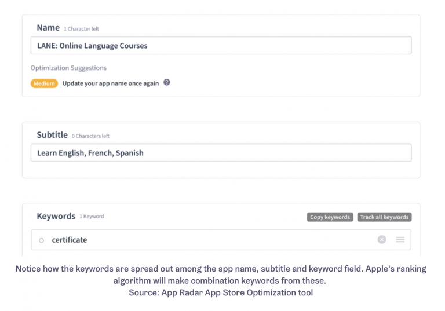Click the 0 Characters left counter
445x311 pixels.
click(90, 136)
